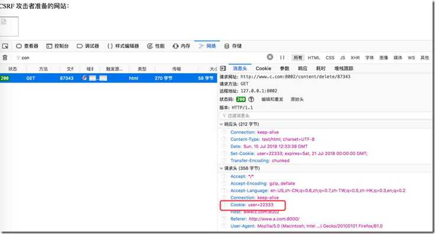The width and height of the screenshot is (435, 234).
Task: Clear the network log with the trash icon
Action: tap(5, 58)
